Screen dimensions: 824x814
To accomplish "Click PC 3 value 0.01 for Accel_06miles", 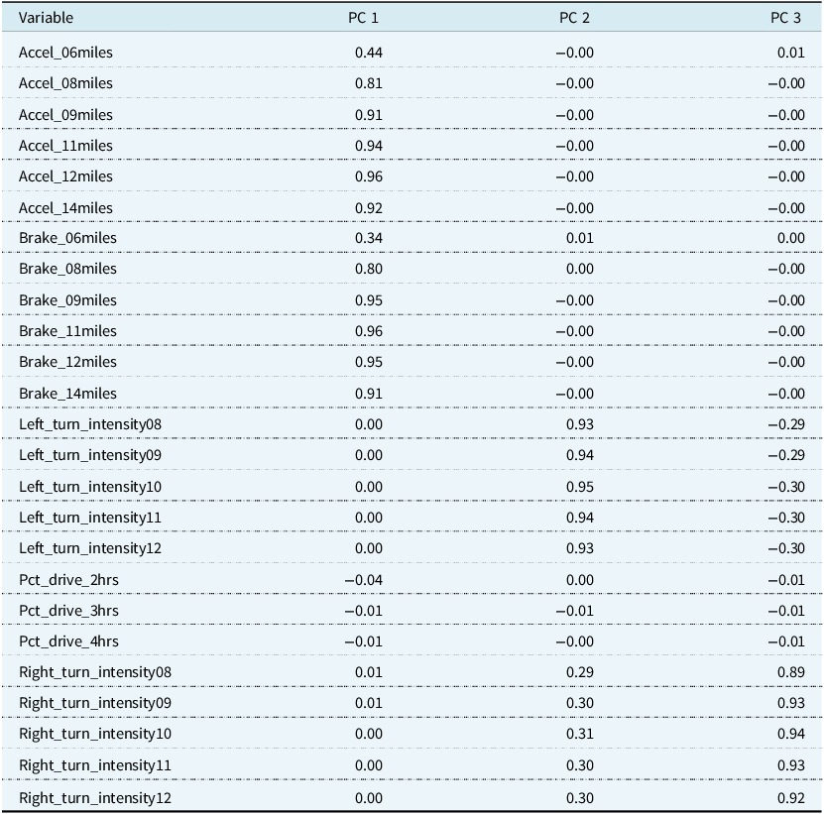I will (791, 53).
